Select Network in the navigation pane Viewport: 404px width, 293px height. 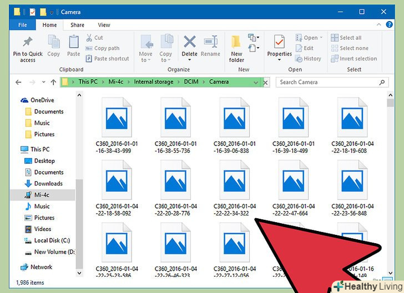[x=36, y=267]
